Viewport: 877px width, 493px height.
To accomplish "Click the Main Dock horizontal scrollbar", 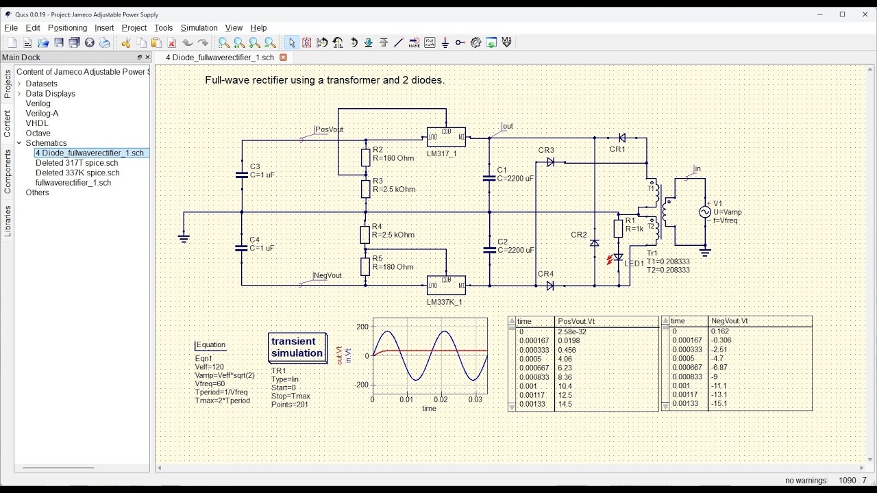I will (58, 468).
